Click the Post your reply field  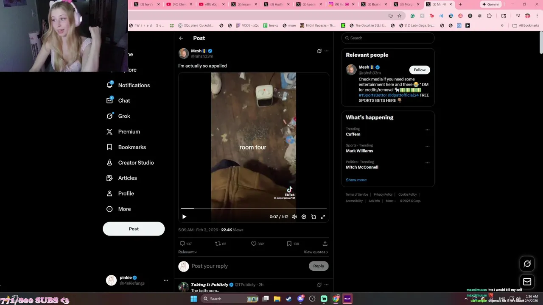(248, 266)
